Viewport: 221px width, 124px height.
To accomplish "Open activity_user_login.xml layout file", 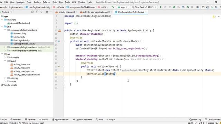I will 24,71.
